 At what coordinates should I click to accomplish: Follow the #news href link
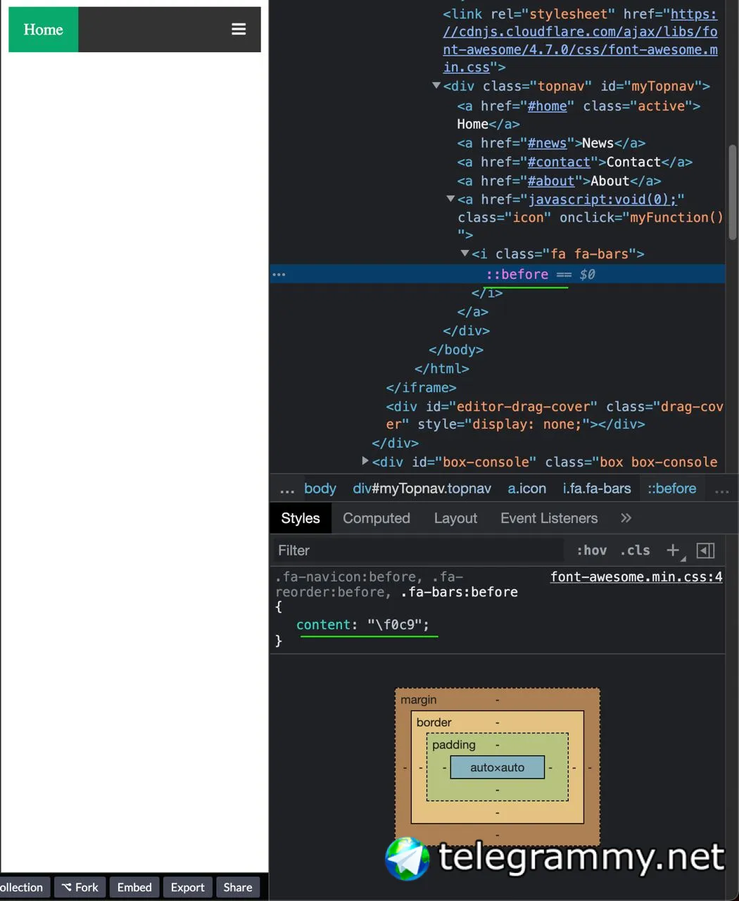tap(547, 143)
